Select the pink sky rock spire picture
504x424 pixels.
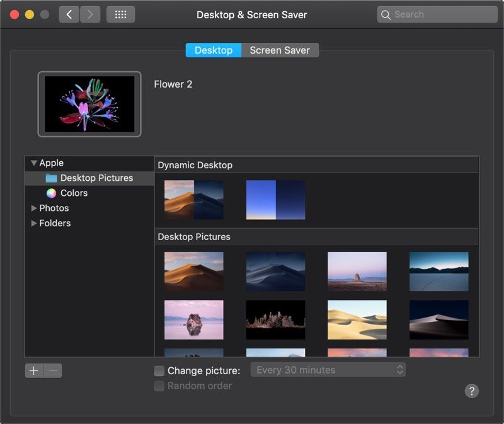(x=357, y=272)
